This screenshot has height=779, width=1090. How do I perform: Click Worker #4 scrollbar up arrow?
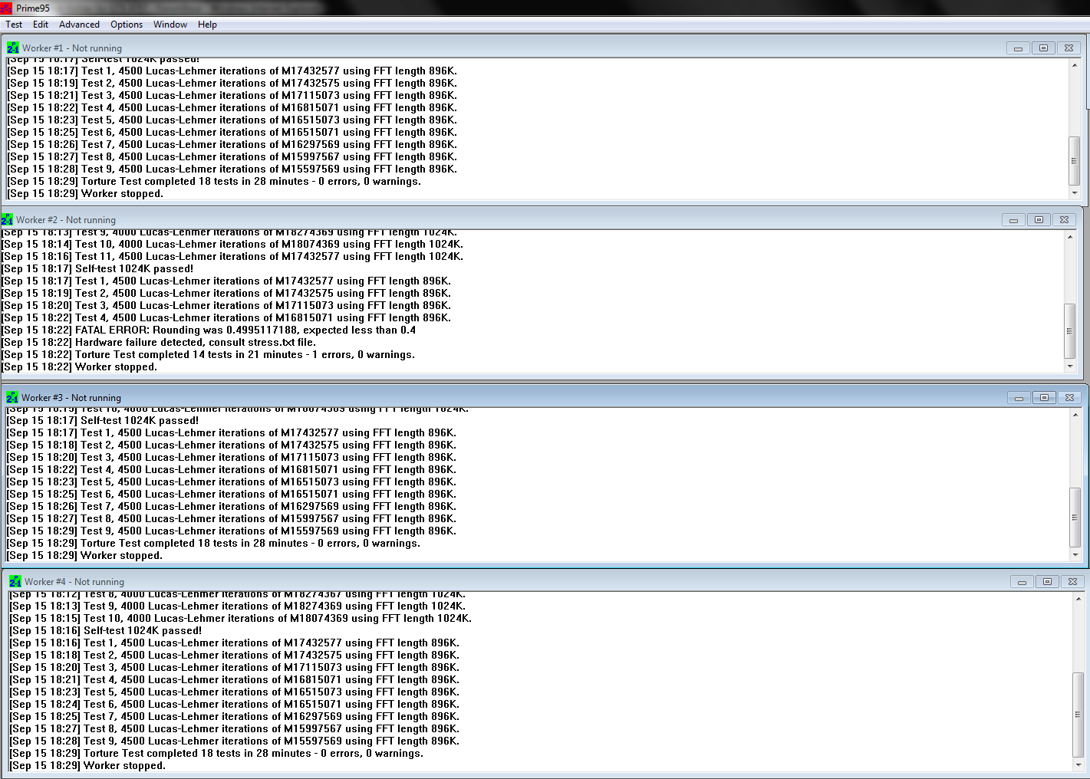[x=1078, y=599]
